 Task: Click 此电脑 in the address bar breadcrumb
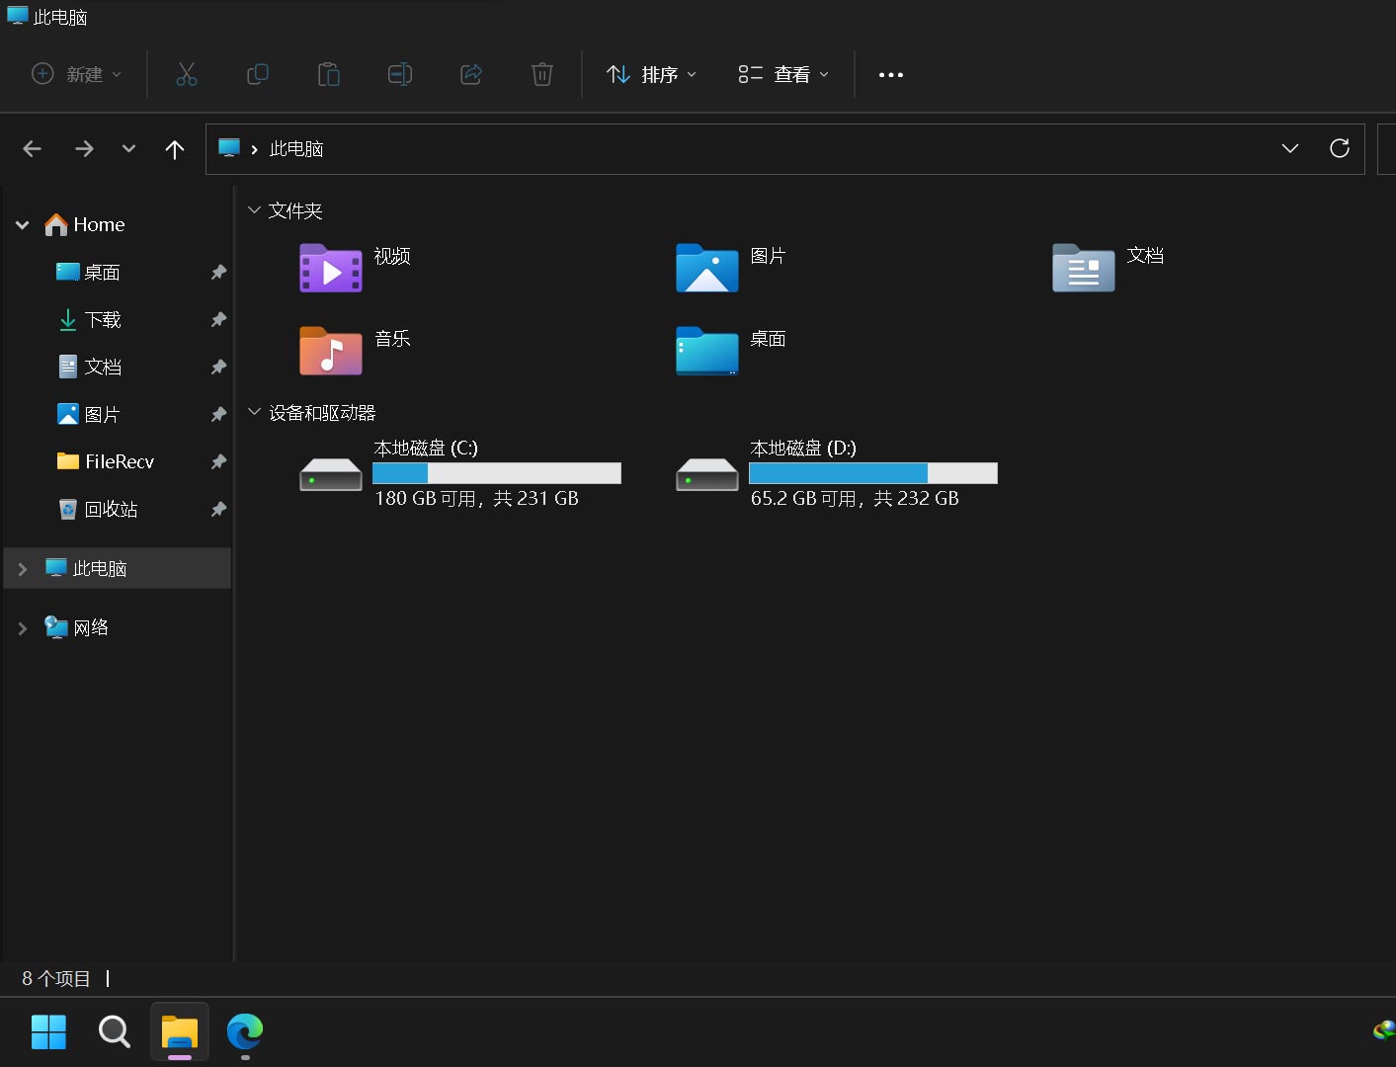click(x=295, y=148)
